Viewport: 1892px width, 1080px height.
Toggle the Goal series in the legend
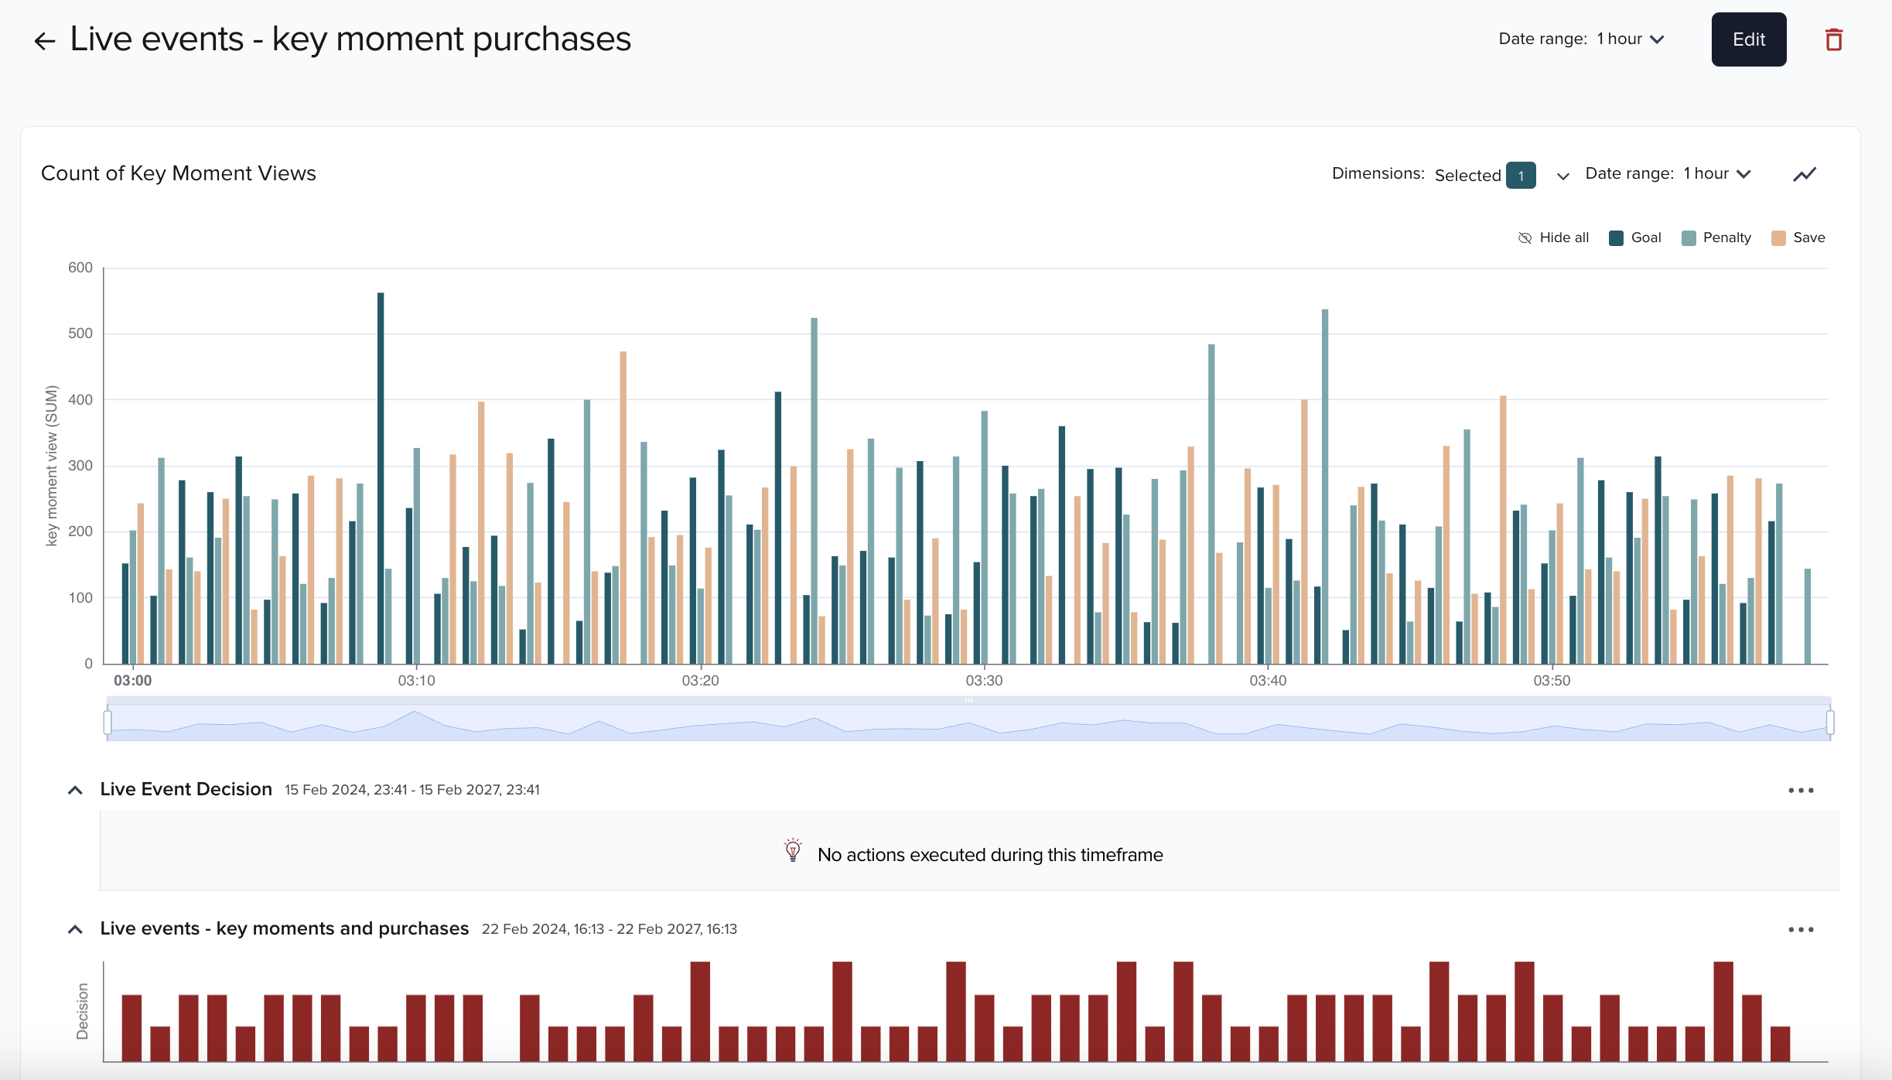[x=1635, y=238]
